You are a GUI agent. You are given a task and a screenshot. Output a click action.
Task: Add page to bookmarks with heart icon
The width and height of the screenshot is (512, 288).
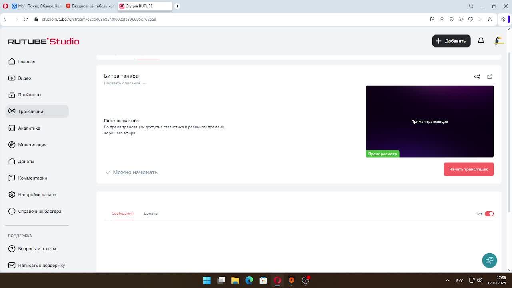coord(471,19)
